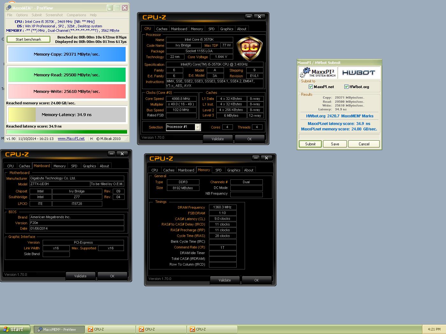This screenshot has width=446, height=334.
Task: Open the Help menu in MaxxMEM²
Action: click(x=93, y=15)
